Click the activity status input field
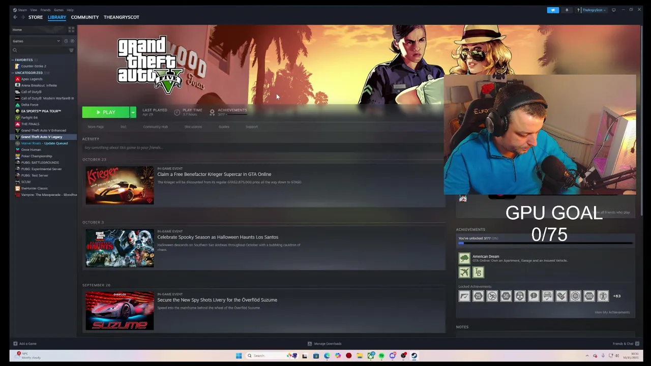This screenshot has height=366, width=651. (x=263, y=147)
